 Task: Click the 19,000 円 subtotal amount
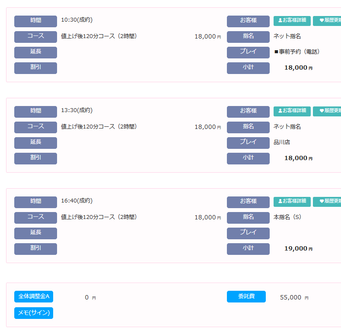[298, 249]
